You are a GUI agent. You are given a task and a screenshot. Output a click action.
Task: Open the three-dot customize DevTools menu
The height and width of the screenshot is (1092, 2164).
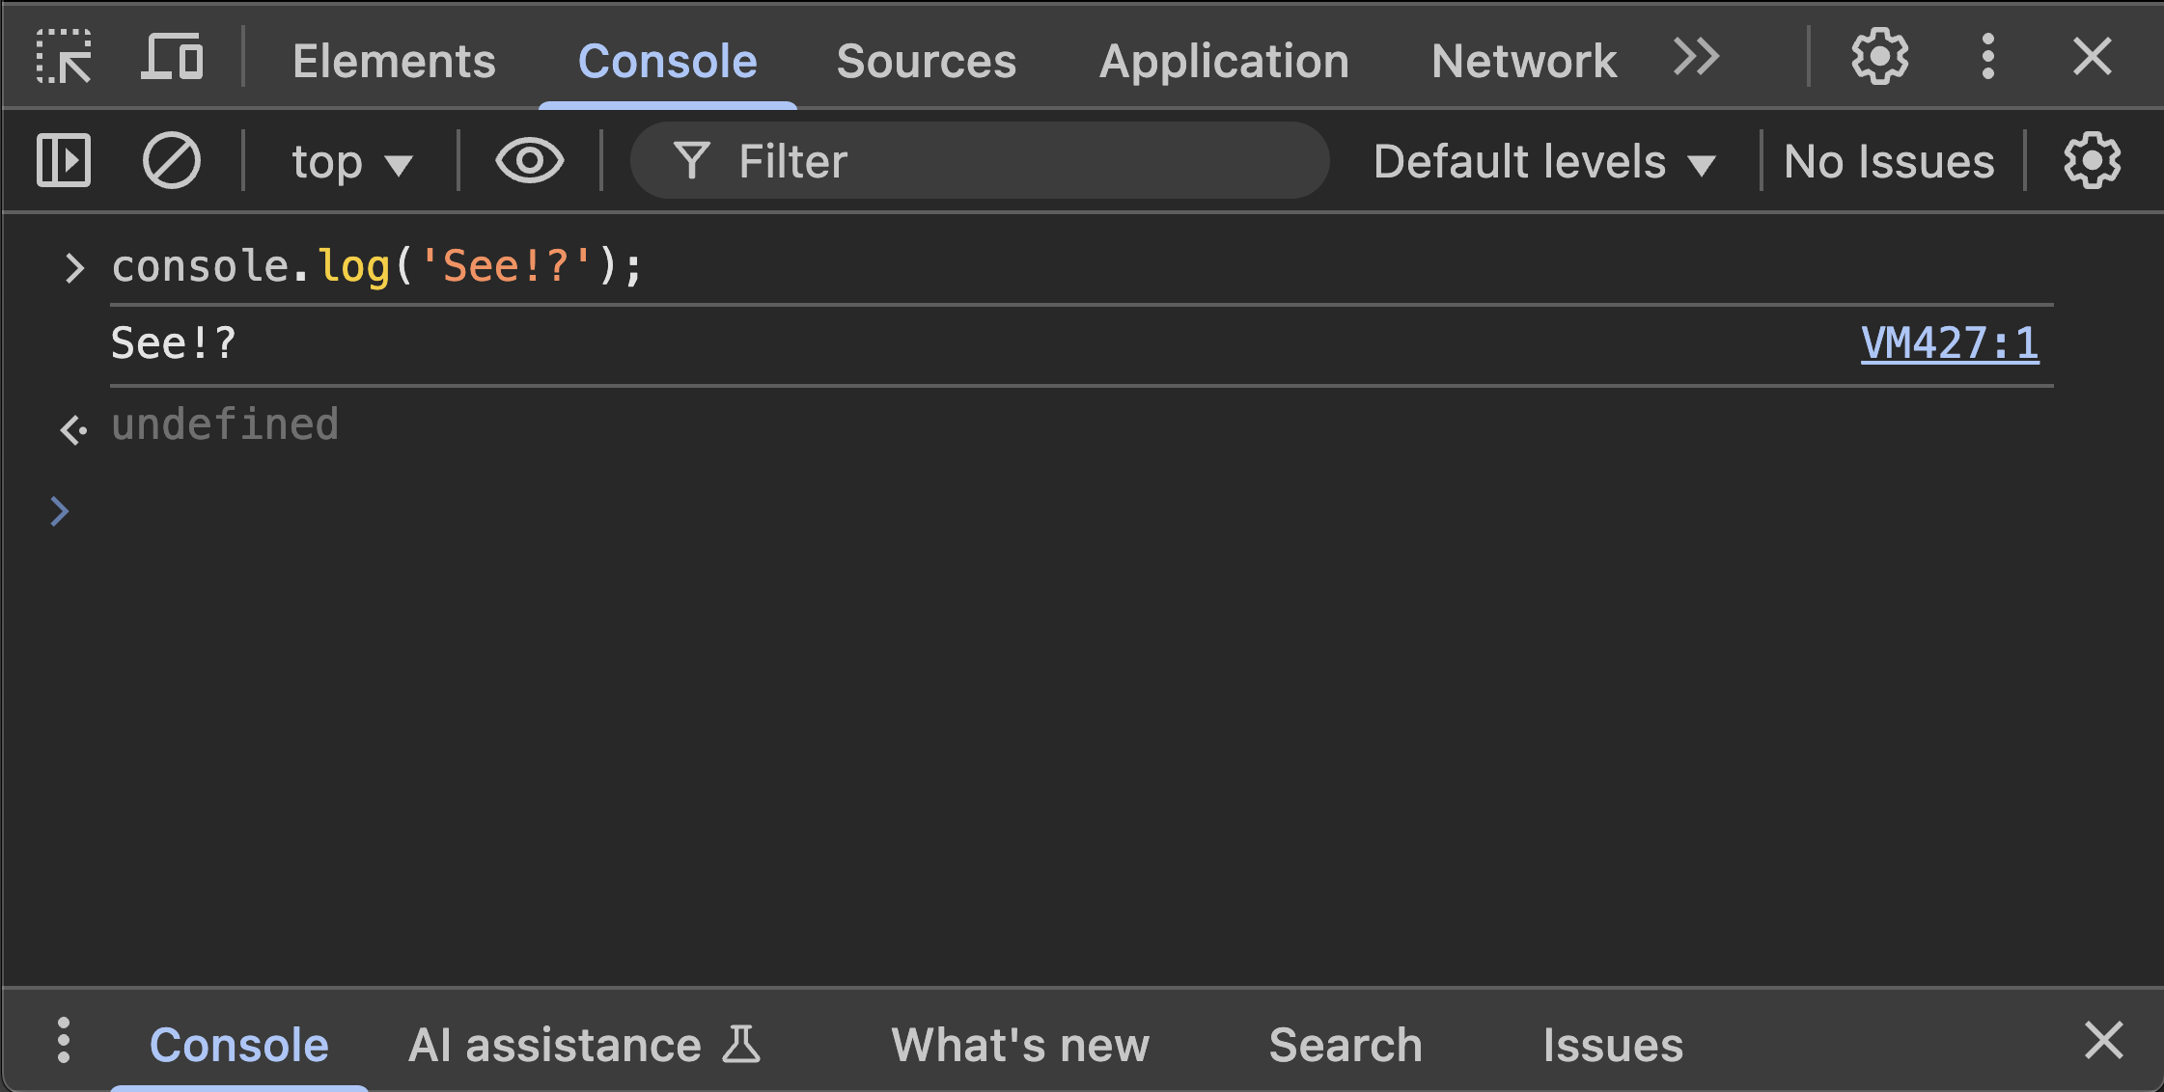[x=1987, y=58]
